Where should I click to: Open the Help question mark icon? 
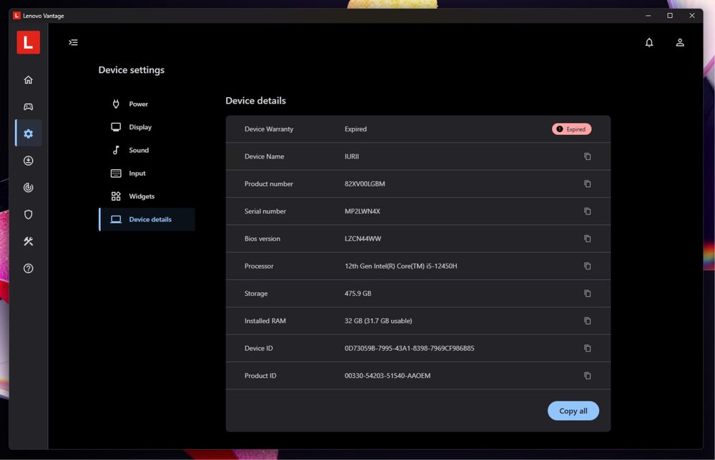pos(29,269)
